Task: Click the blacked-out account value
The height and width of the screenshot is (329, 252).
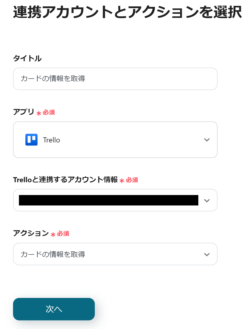Action: [108, 200]
